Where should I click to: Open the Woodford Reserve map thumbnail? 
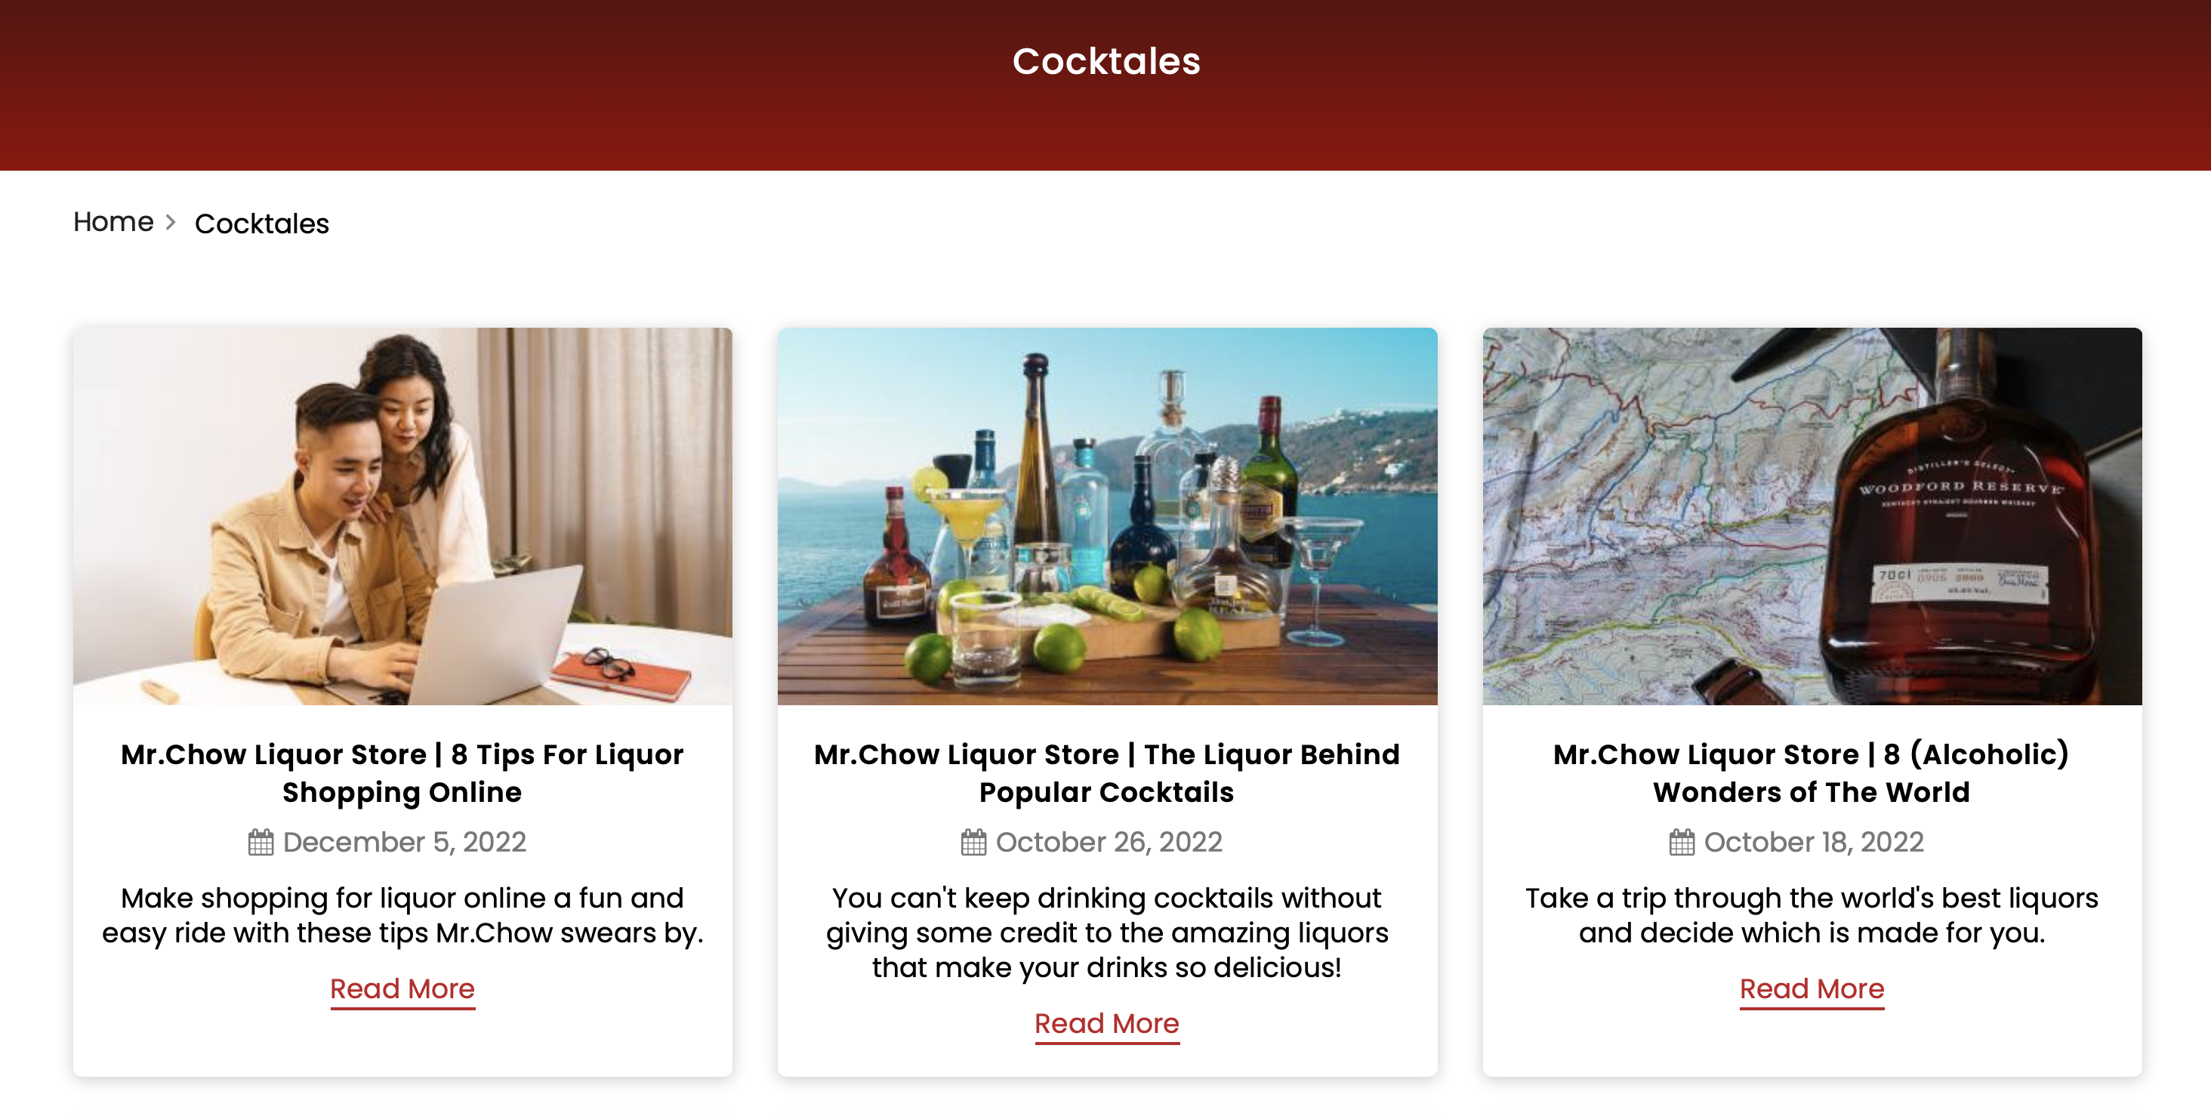coord(1812,516)
